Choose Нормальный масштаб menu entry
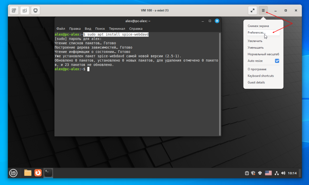 pos(263,54)
